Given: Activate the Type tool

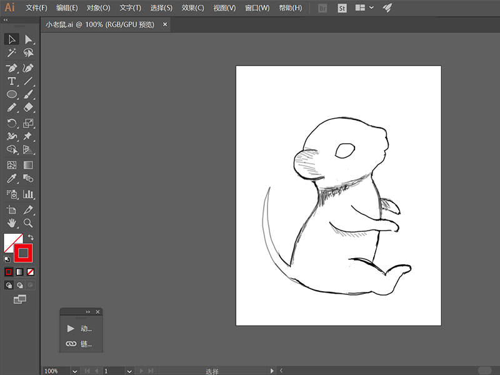Looking at the screenshot, I should [x=11, y=81].
